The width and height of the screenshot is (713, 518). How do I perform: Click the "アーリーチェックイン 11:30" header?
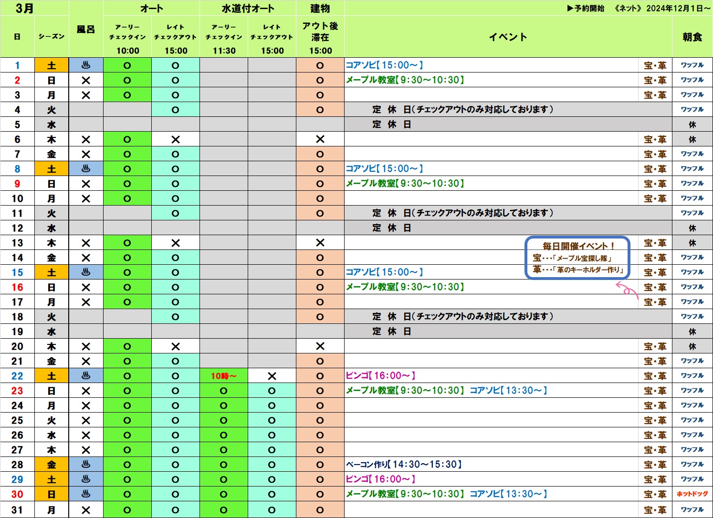(224, 39)
